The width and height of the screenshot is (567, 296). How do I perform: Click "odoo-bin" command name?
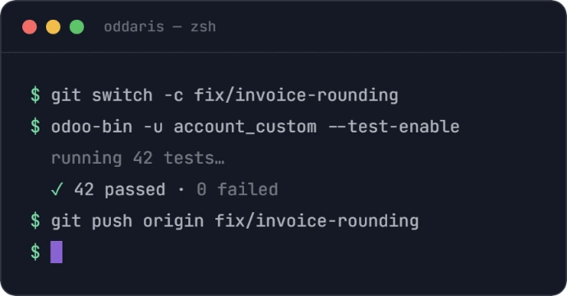[92, 127]
